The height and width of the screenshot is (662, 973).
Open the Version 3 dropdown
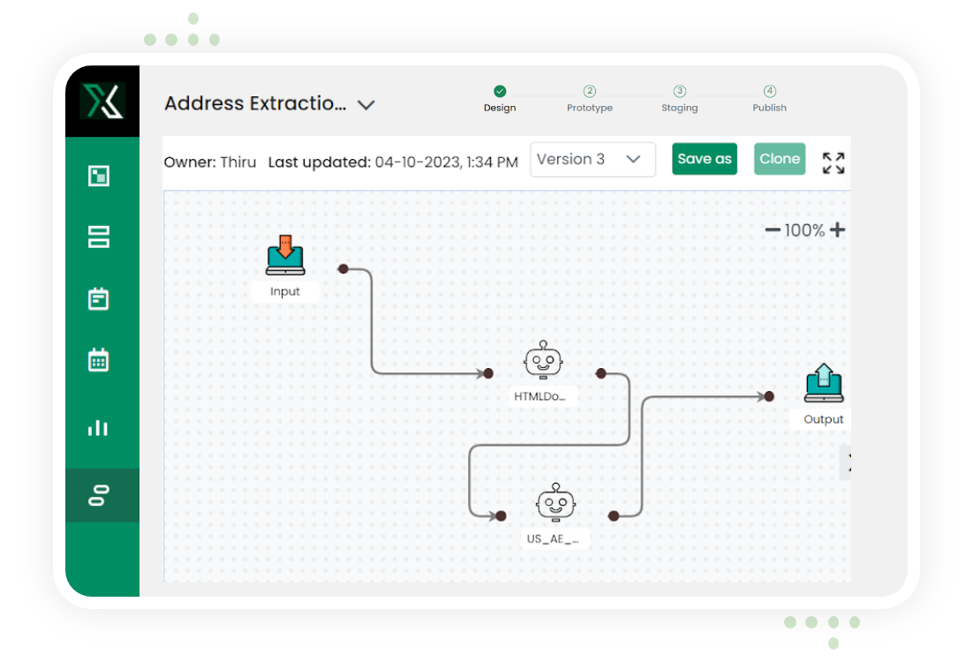click(592, 160)
